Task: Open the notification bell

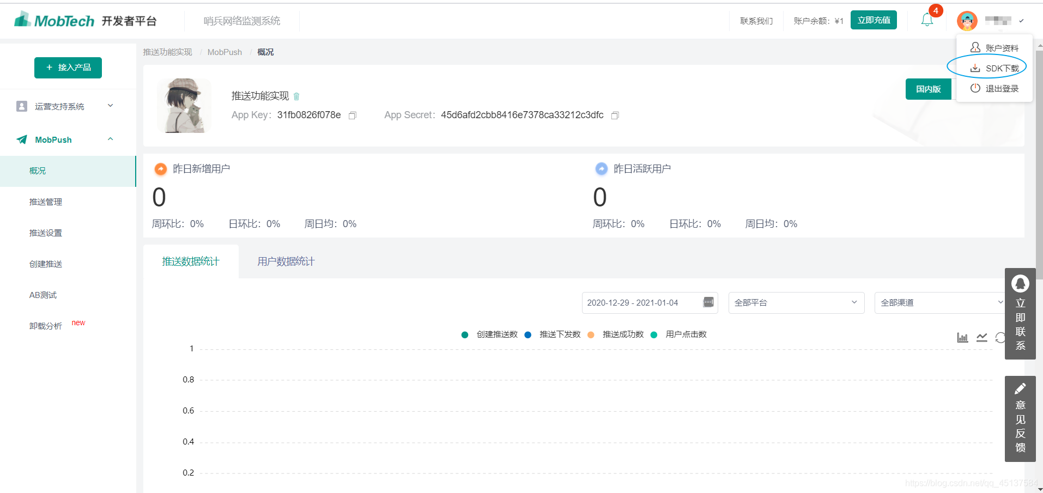Action: pyautogui.click(x=927, y=20)
